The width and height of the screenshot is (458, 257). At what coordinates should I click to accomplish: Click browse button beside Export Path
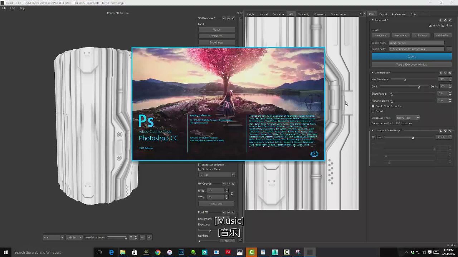(449, 49)
